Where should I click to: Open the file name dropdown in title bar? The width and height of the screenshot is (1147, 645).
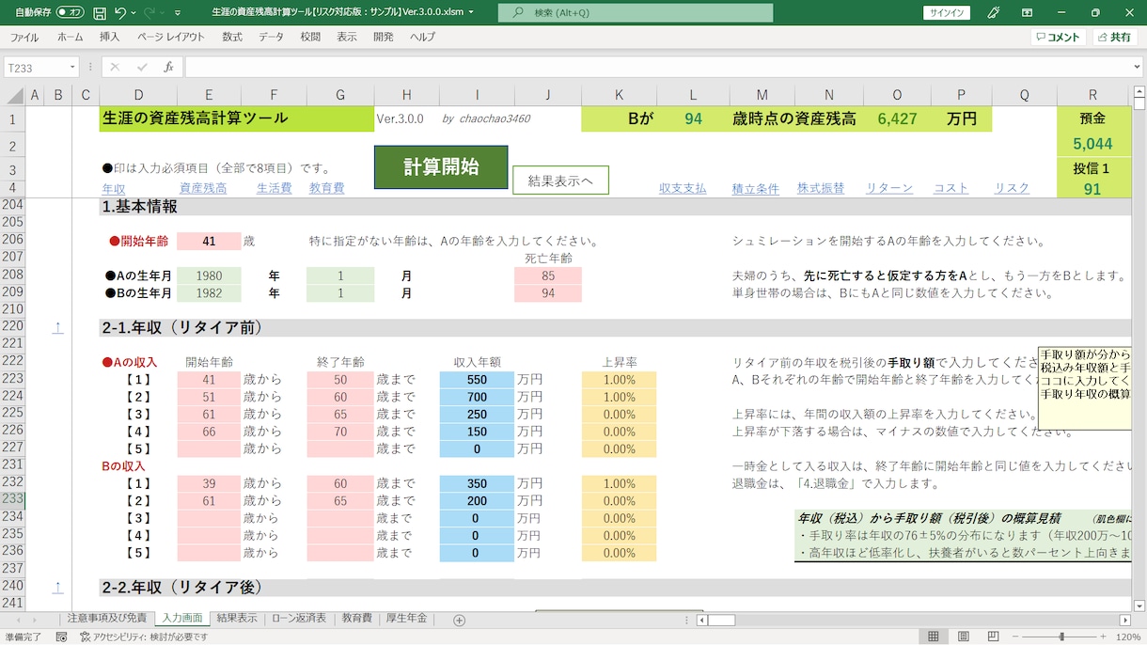point(471,12)
